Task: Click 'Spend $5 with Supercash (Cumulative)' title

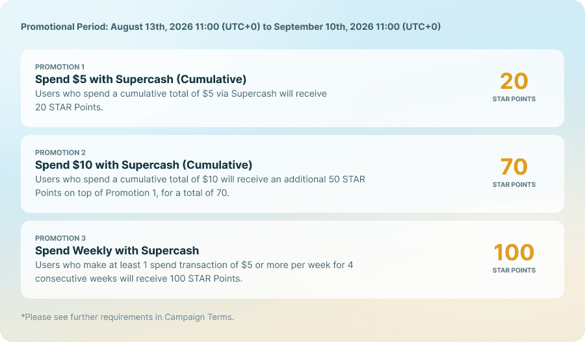Action: (x=140, y=79)
